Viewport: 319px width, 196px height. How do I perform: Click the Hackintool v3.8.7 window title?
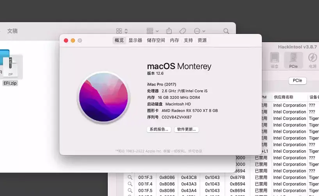click(x=298, y=47)
